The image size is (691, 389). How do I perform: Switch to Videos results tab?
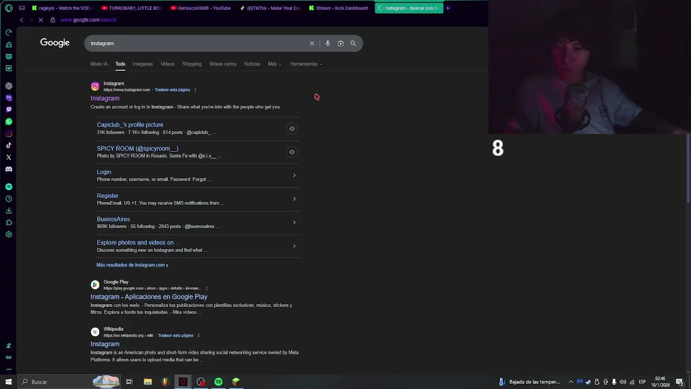167,64
